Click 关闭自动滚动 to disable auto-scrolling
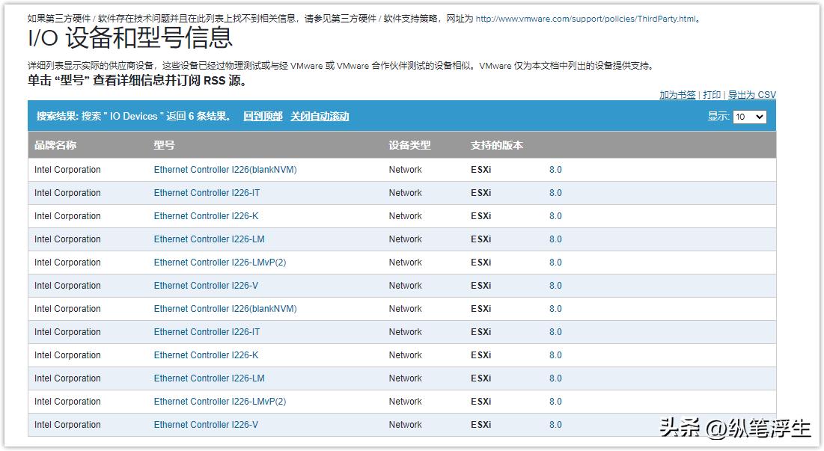The width and height of the screenshot is (824, 451). 320,116
